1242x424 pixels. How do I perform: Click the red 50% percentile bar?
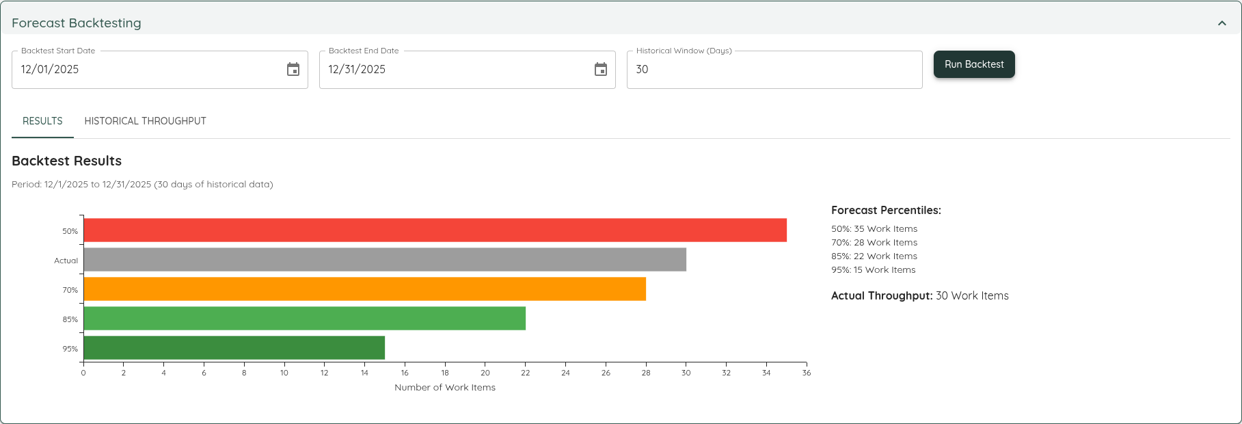(435, 230)
